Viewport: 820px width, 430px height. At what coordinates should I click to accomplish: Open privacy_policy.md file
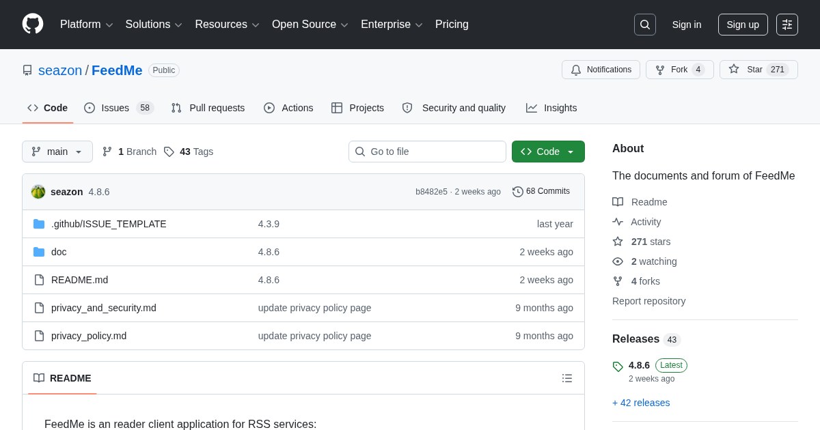pyautogui.click(x=89, y=336)
